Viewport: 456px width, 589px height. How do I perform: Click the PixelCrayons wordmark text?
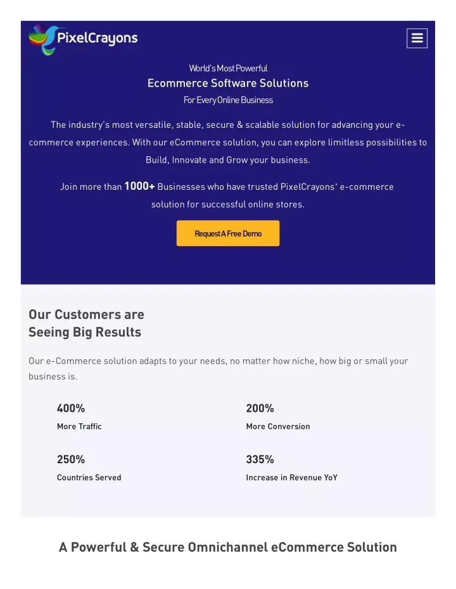[x=98, y=39]
